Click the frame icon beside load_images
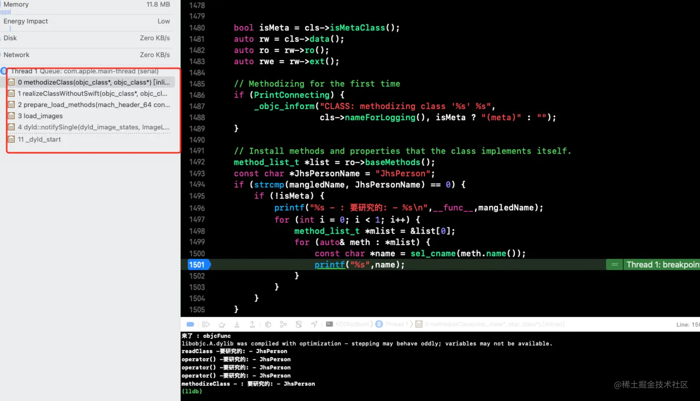This screenshot has height=401, width=700. [11, 116]
